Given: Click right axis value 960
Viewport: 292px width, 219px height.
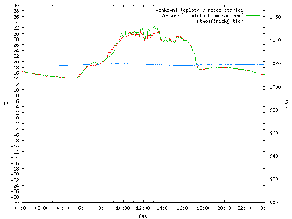Looking at the screenshot, I should 274,133.
